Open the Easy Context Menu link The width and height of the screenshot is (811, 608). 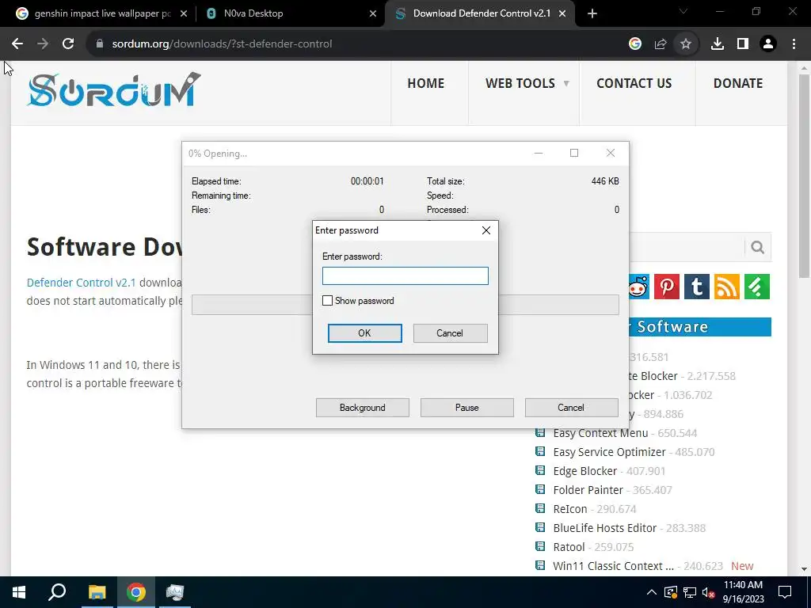click(x=600, y=433)
